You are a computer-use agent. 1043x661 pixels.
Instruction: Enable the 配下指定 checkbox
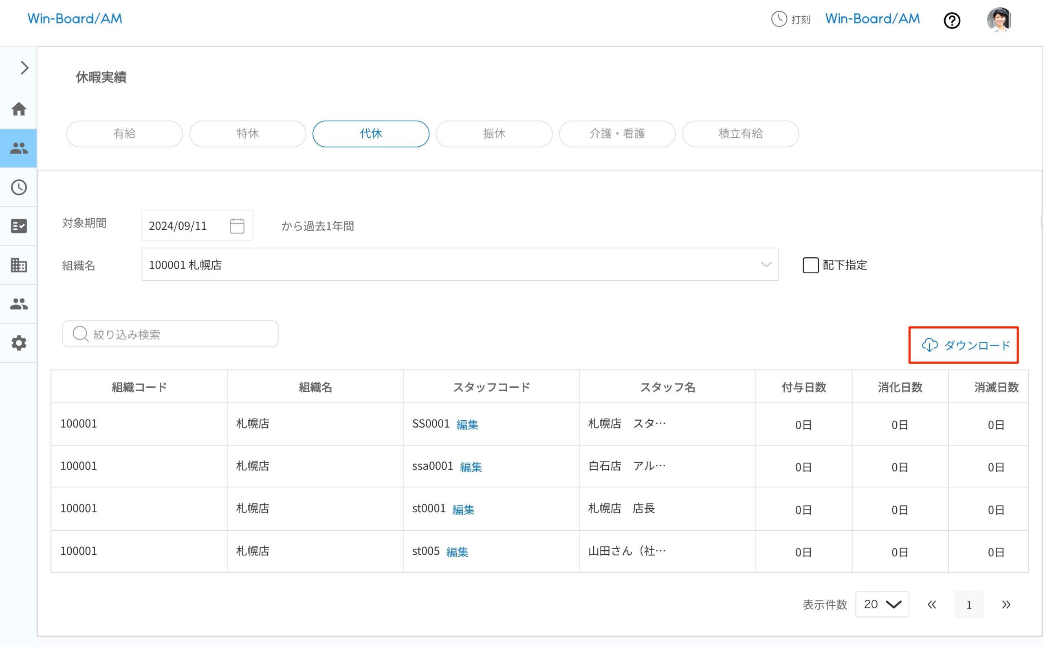click(x=810, y=265)
